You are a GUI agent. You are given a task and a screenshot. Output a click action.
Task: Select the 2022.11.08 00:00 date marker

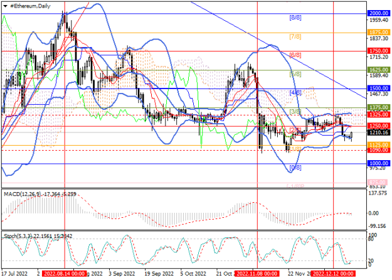pyautogui.click(x=257, y=274)
